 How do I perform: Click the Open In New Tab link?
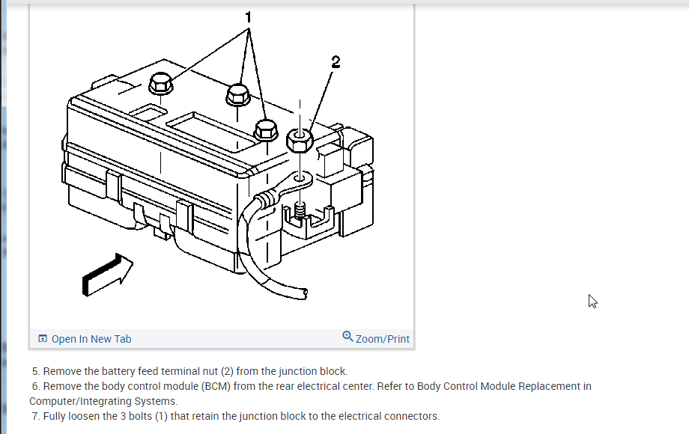click(91, 339)
